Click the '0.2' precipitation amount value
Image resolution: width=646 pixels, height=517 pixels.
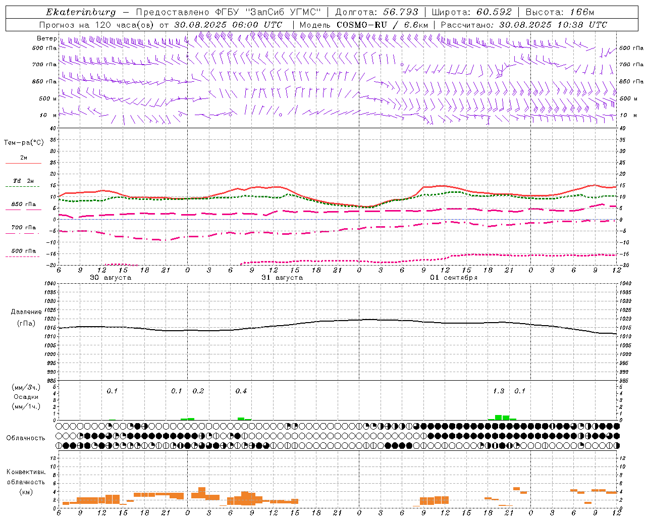[x=198, y=391]
